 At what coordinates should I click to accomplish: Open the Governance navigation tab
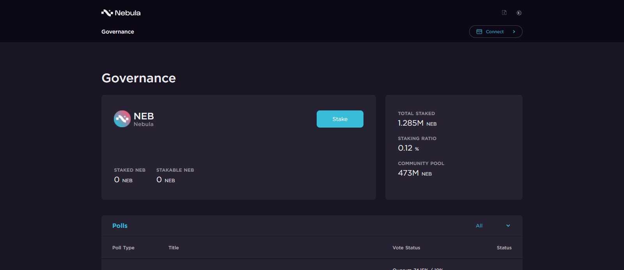click(118, 32)
